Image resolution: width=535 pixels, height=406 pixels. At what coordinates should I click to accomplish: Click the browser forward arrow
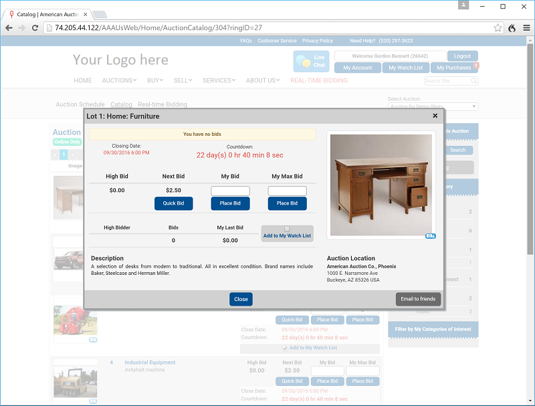22,28
